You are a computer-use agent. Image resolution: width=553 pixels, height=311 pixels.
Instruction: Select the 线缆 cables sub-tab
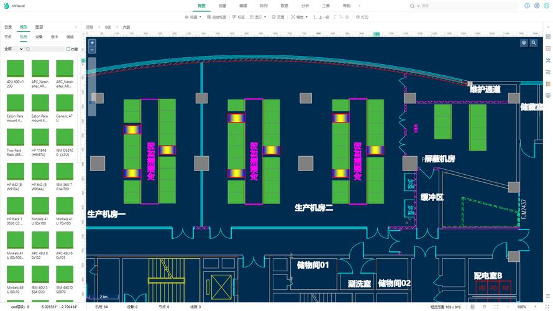(x=70, y=37)
